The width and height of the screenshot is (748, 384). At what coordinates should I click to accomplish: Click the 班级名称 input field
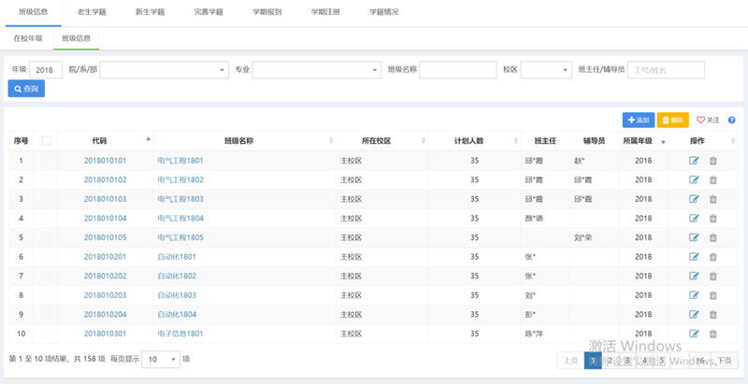[457, 70]
